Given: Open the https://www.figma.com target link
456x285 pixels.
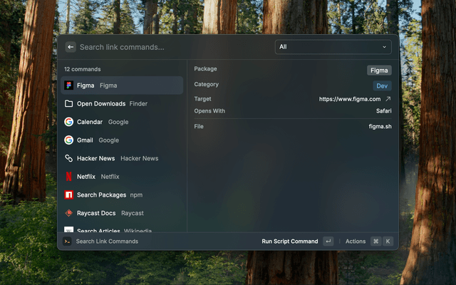Looking at the screenshot, I should 350,99.
